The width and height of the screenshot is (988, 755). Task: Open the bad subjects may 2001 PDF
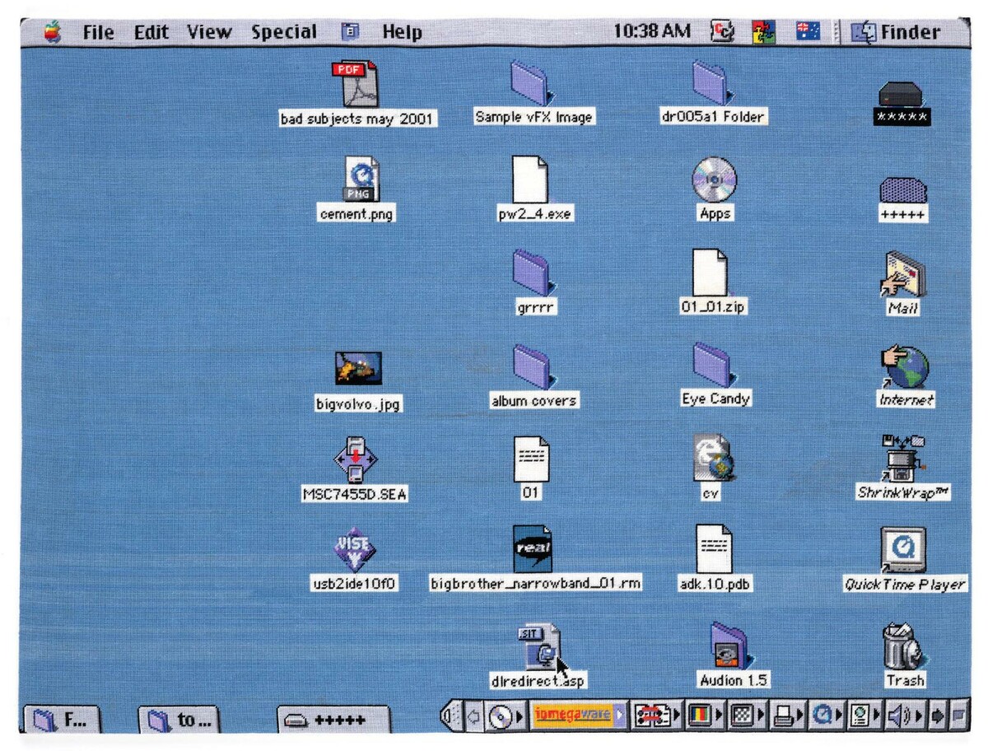356,84
